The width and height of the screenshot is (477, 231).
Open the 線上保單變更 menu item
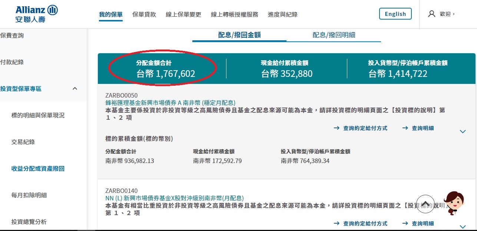click(x=183, y=14)
